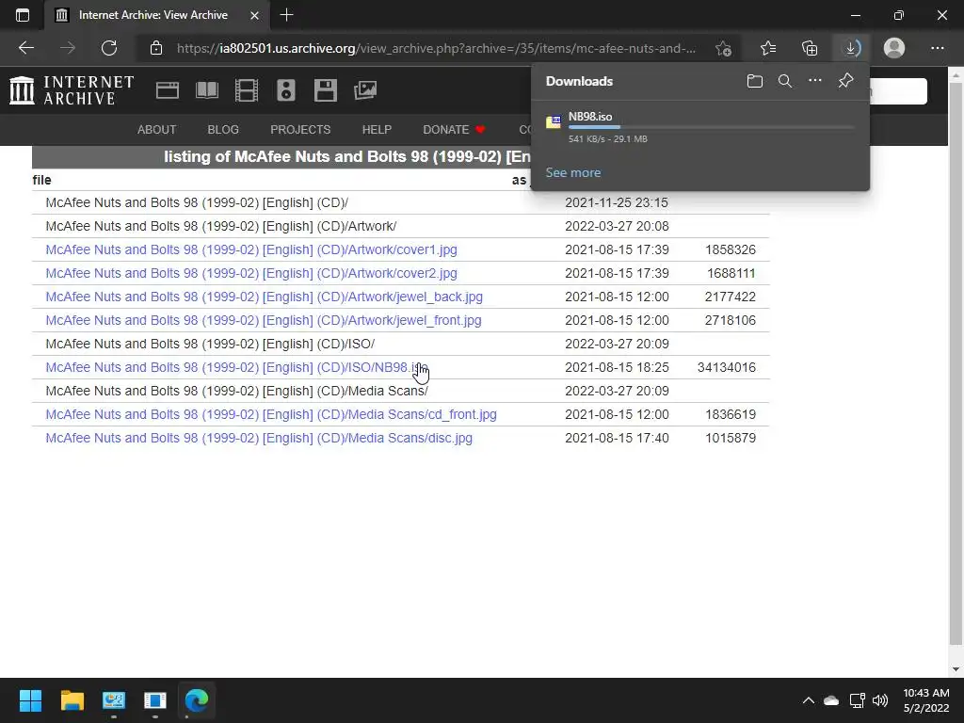Screen dimensions: 964x723
Task: Open the Texts (book) icon
Action: 206,90
